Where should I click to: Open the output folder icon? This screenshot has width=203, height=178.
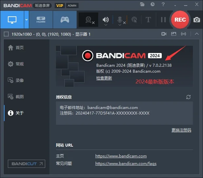pos(142,5)
